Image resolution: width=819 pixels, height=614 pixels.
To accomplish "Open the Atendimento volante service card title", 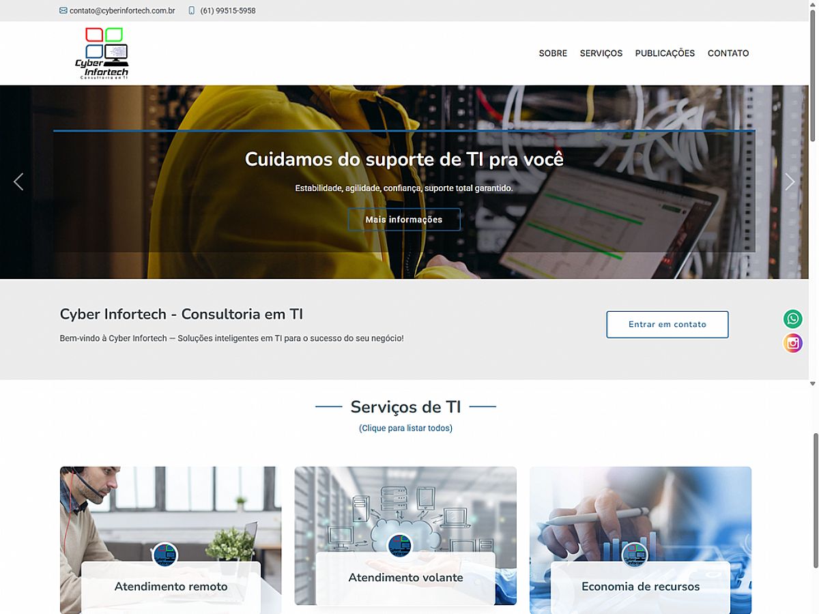I will [x=405, y=578].
